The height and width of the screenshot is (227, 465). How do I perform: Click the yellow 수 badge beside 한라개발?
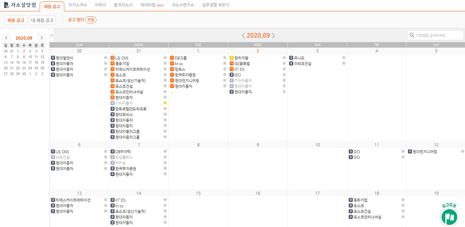(x=232, y=58)
